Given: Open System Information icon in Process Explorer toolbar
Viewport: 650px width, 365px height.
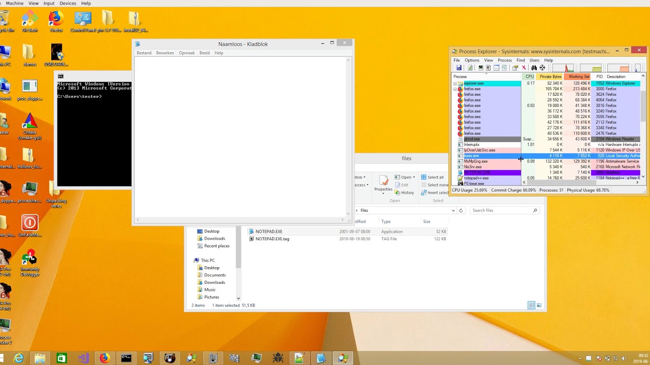Looking at the screenshot, I should click(x=480, y=68).
